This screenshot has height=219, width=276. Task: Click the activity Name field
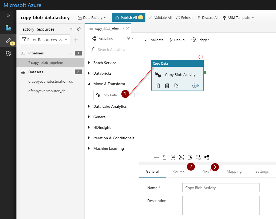pos(221,188)
